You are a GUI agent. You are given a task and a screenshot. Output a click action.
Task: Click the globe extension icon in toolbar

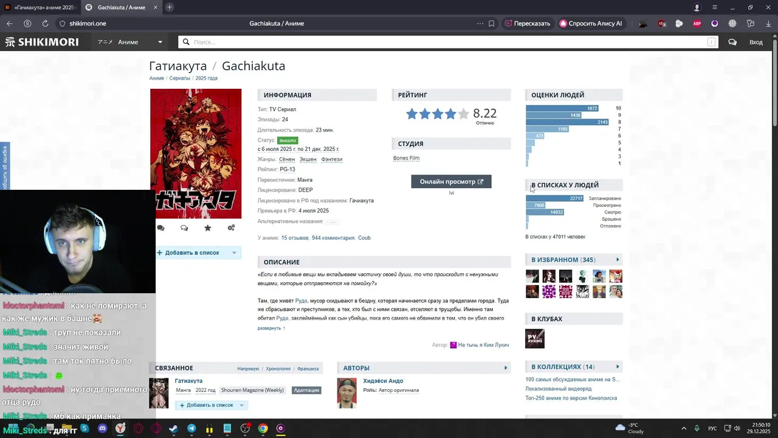(732, 24)
